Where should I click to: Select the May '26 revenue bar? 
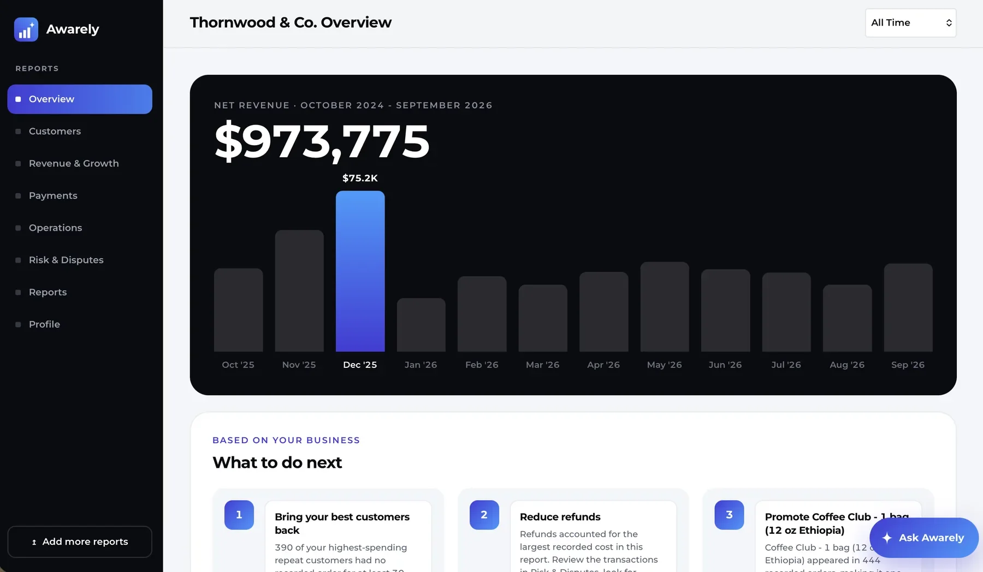(665, 307)
